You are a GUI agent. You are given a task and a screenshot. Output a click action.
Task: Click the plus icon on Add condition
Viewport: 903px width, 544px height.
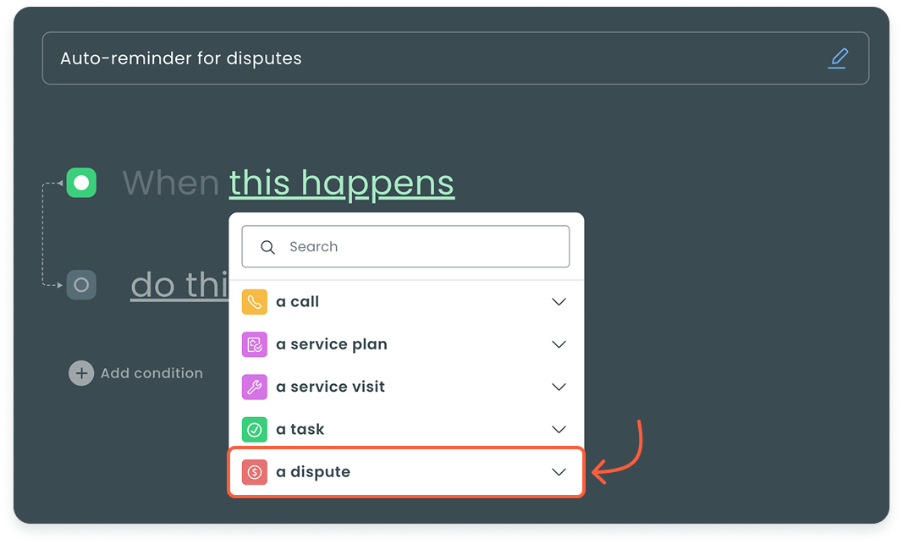81,373
